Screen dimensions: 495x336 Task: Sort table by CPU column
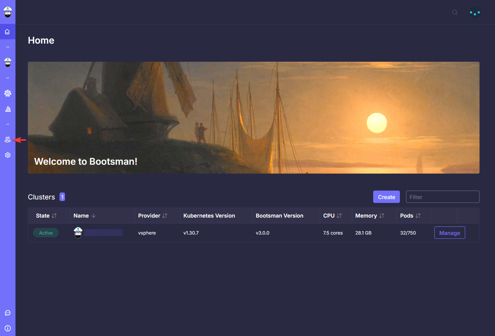[x=339, y=216]
